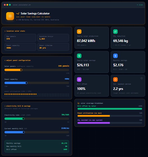Click the solar_calculator.sh title text
Image resolution: width=148 pixels, height=157 pixels.
coord(22,5)
